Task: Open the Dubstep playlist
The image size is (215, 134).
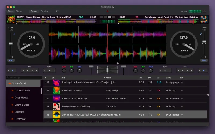Action: tap(19, 112)
